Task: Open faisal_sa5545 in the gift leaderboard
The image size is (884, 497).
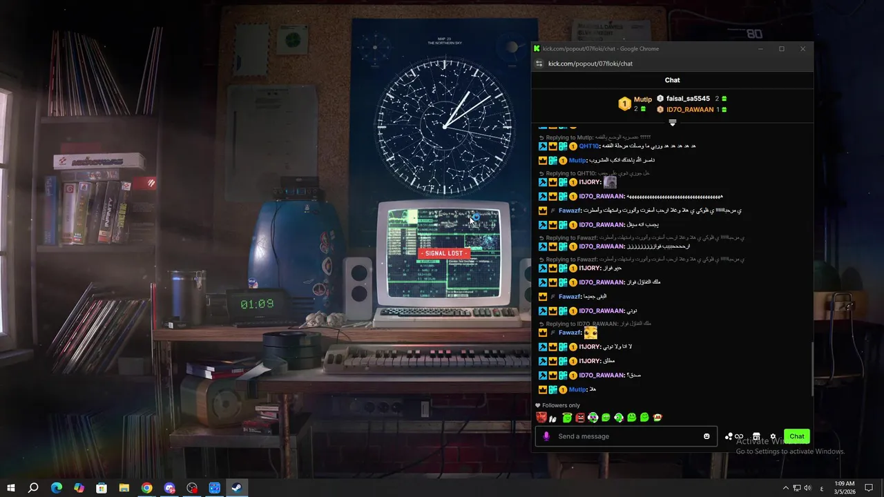Action: 688,99
